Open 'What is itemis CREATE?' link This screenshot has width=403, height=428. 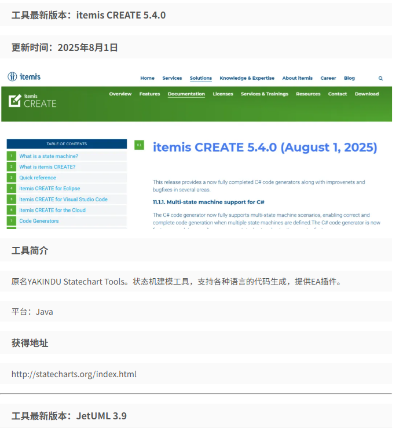point(47,167)
